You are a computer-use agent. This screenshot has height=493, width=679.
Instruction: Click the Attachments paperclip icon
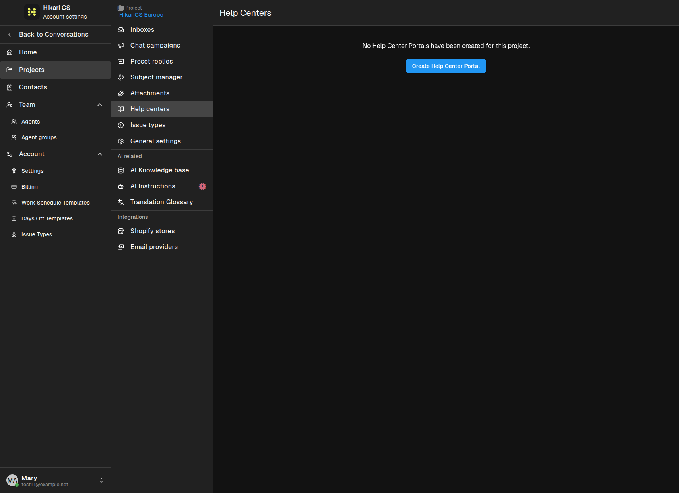[121, 93]
